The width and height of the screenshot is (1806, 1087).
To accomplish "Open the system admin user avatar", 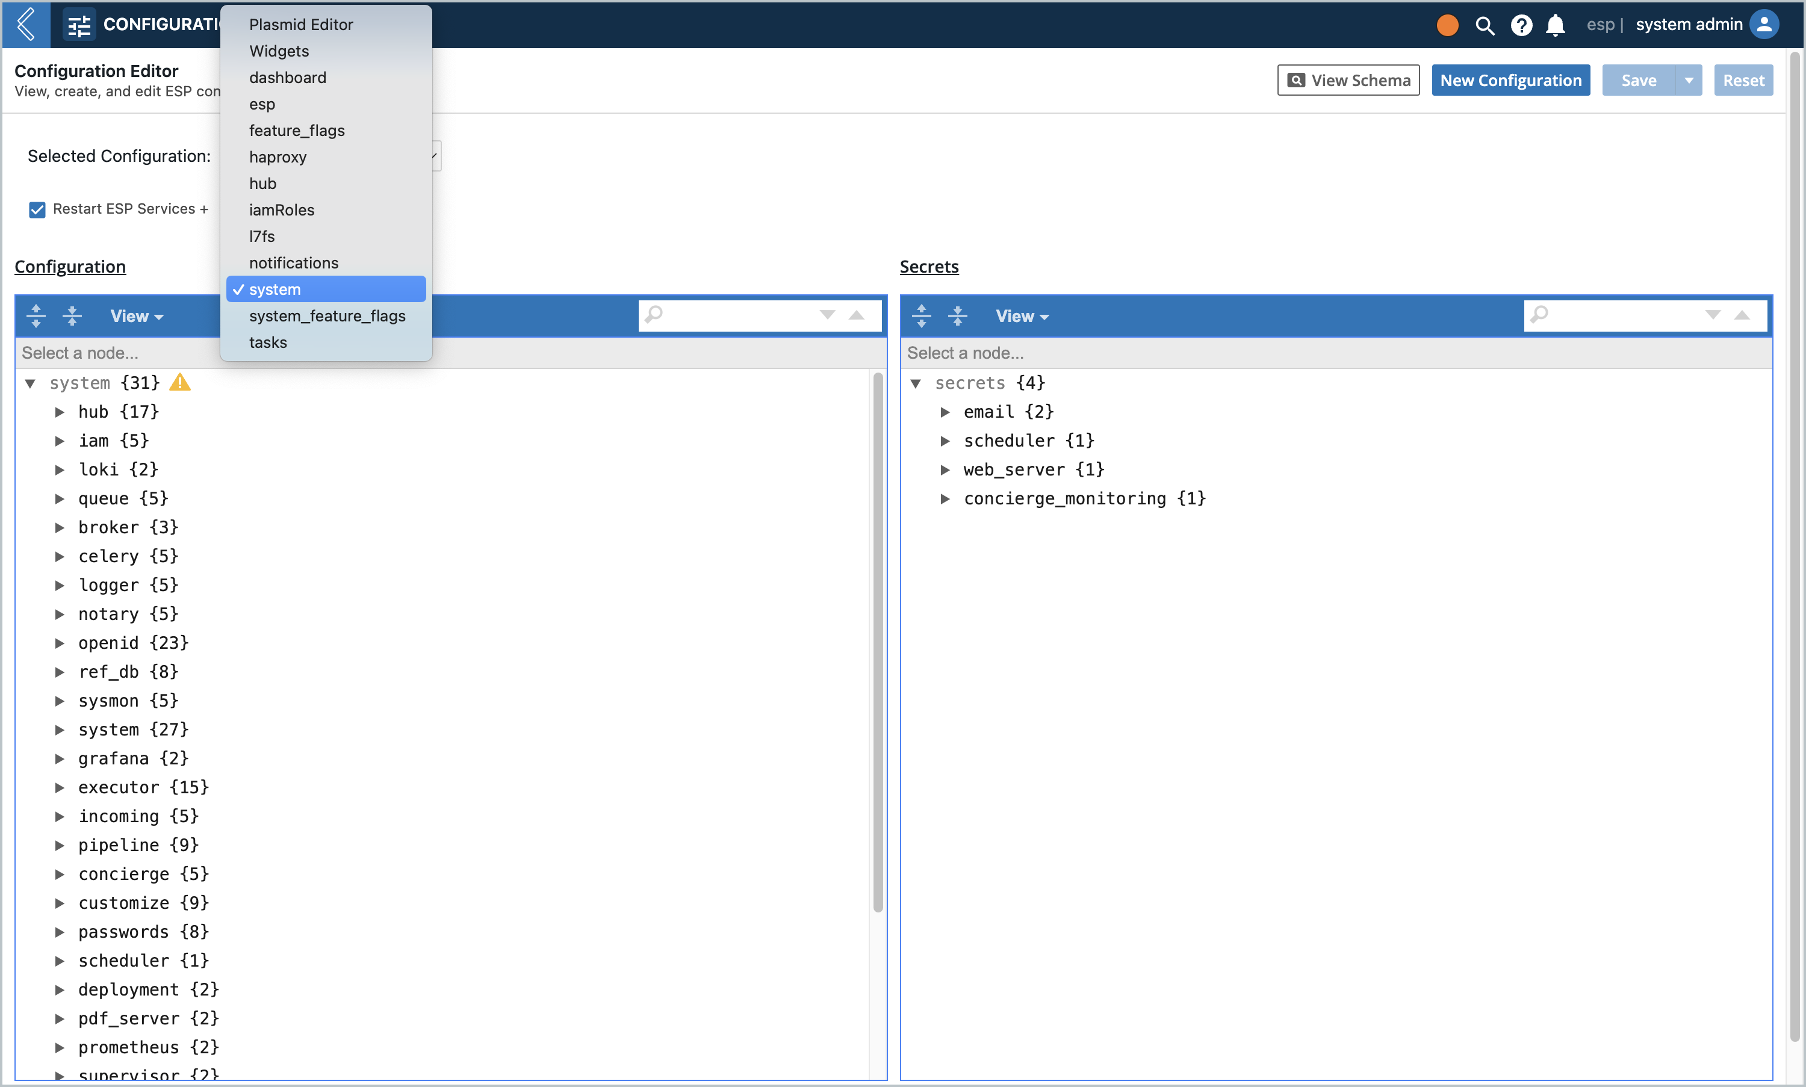I will coord(1764,24).
